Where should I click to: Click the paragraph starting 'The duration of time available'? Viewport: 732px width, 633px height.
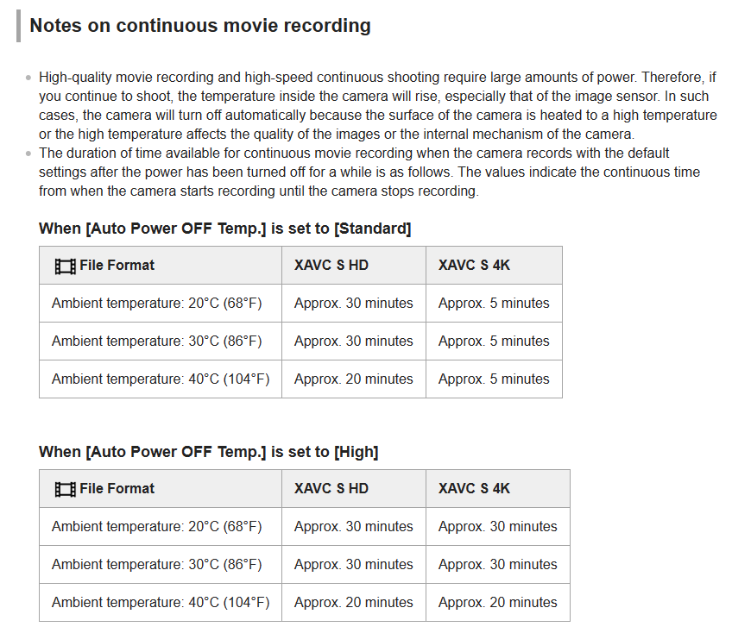click(x=369, y=172)
